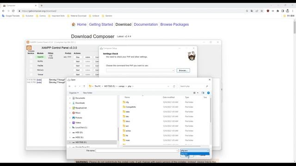Open the data folder
Image resolution: width=296 pixels, height=166 pixels.
tap(126, 112)
